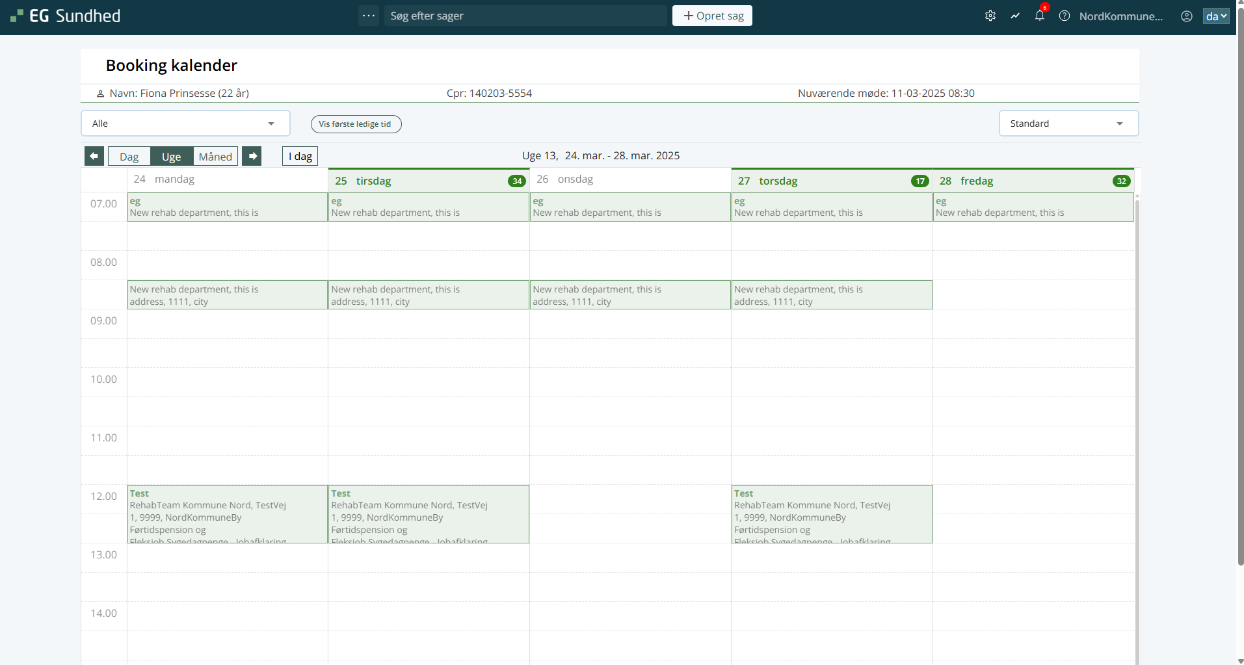The height and width of the screenshot is (665, 1244).
Task: Go to next week with right arrow
Action: tap(252, 156)
